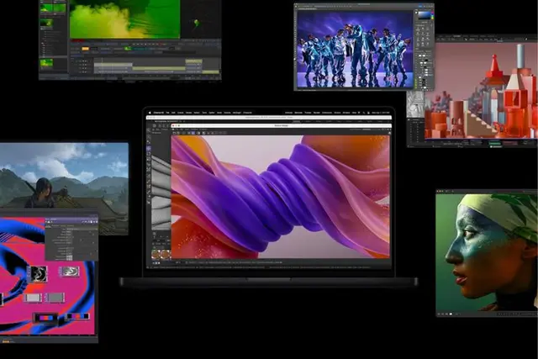
Task: Click the highlighted blue icon in the render toolbar
Action: click(x=193, y=133)
